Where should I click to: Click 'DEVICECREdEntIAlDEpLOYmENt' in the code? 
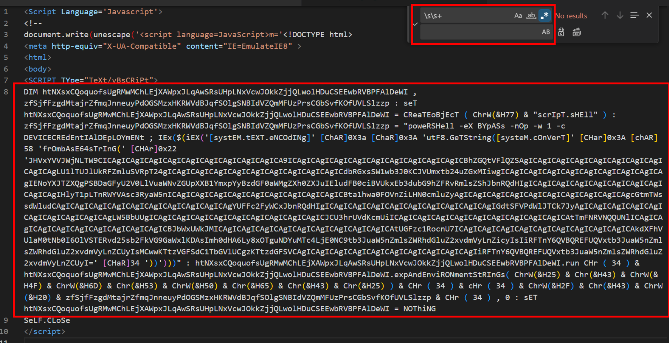click(x=84, y=138)
